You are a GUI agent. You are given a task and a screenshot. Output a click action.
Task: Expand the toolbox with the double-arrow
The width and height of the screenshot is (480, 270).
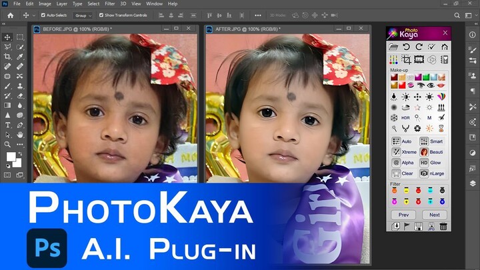click(4, 24)
